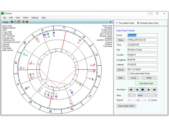Screen dimensions: 169x127
Task: Click the Capricorn glyph on zodiac ring
Action: pyautogui.click(x=99, y=77)
